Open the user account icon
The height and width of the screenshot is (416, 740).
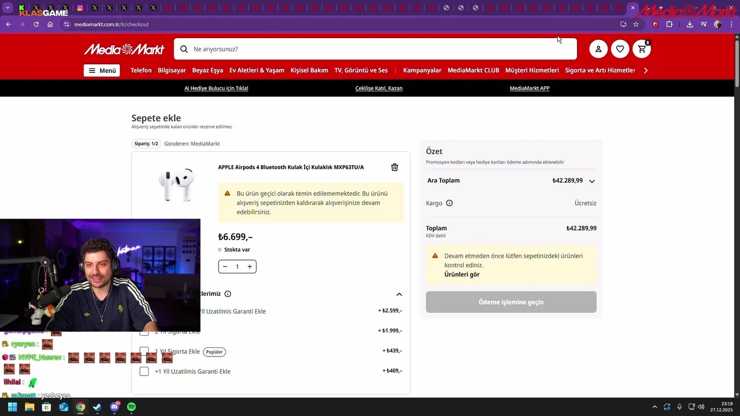pyautogui.click(x=598, y=49)
